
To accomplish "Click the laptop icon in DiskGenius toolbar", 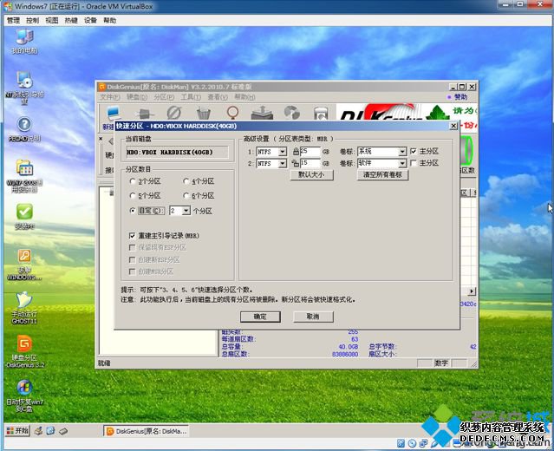I will point(114,113).
